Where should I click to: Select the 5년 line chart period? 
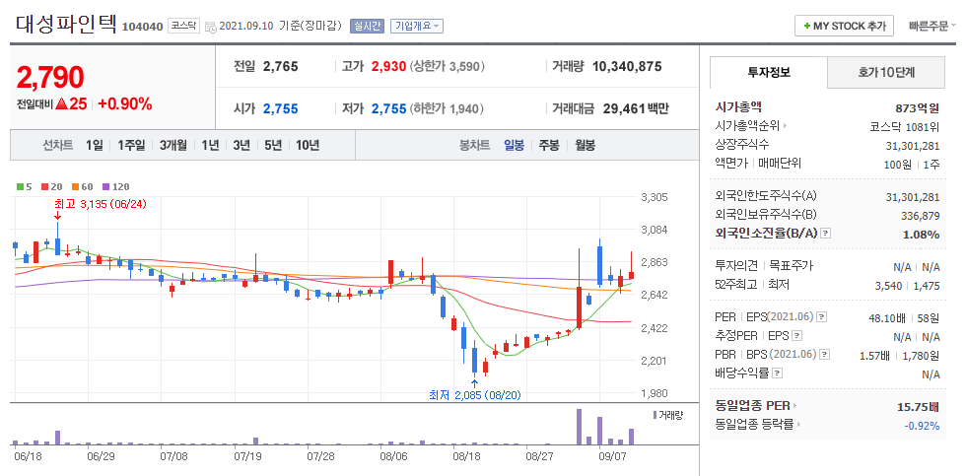pos(273,145)
